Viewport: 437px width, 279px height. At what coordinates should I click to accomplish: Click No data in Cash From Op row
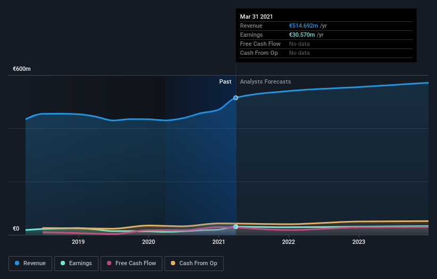299,53
